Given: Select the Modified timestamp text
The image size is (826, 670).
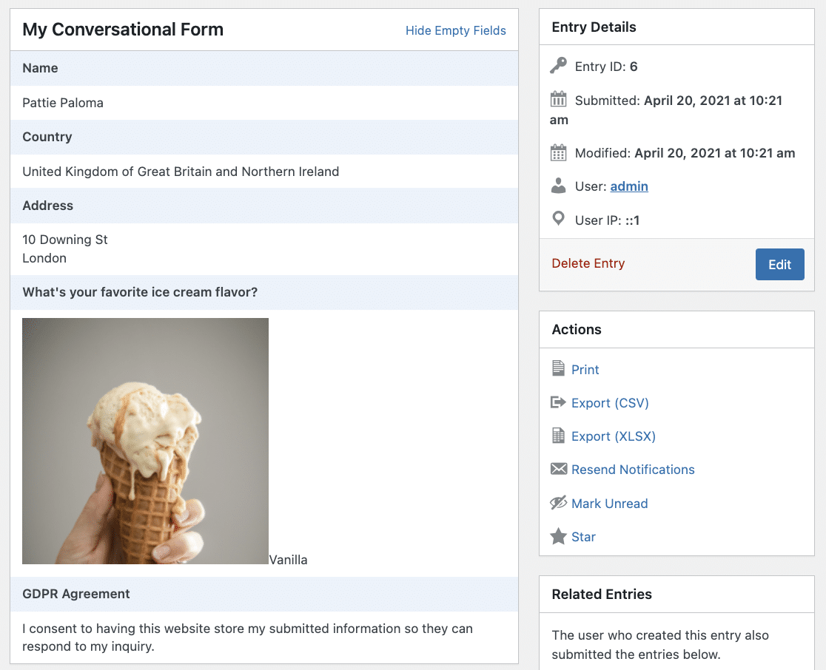Looking at the screenshot, I should click(715, 153).
